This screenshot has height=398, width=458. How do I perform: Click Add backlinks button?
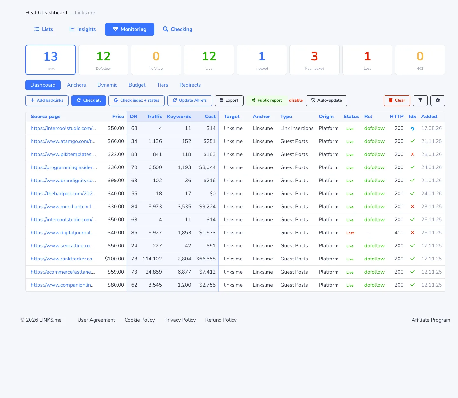point(47,100)
